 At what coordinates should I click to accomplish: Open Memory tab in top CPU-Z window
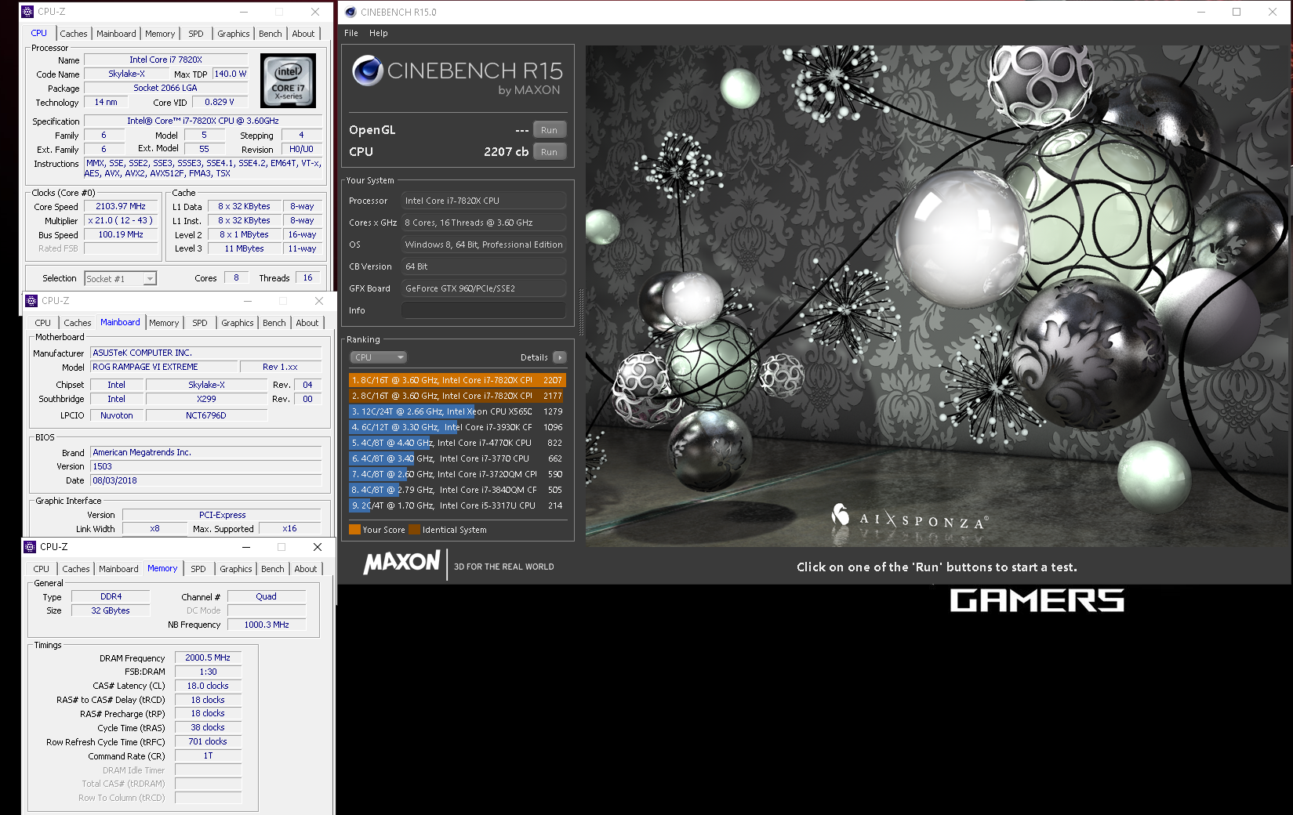(160, 34)
